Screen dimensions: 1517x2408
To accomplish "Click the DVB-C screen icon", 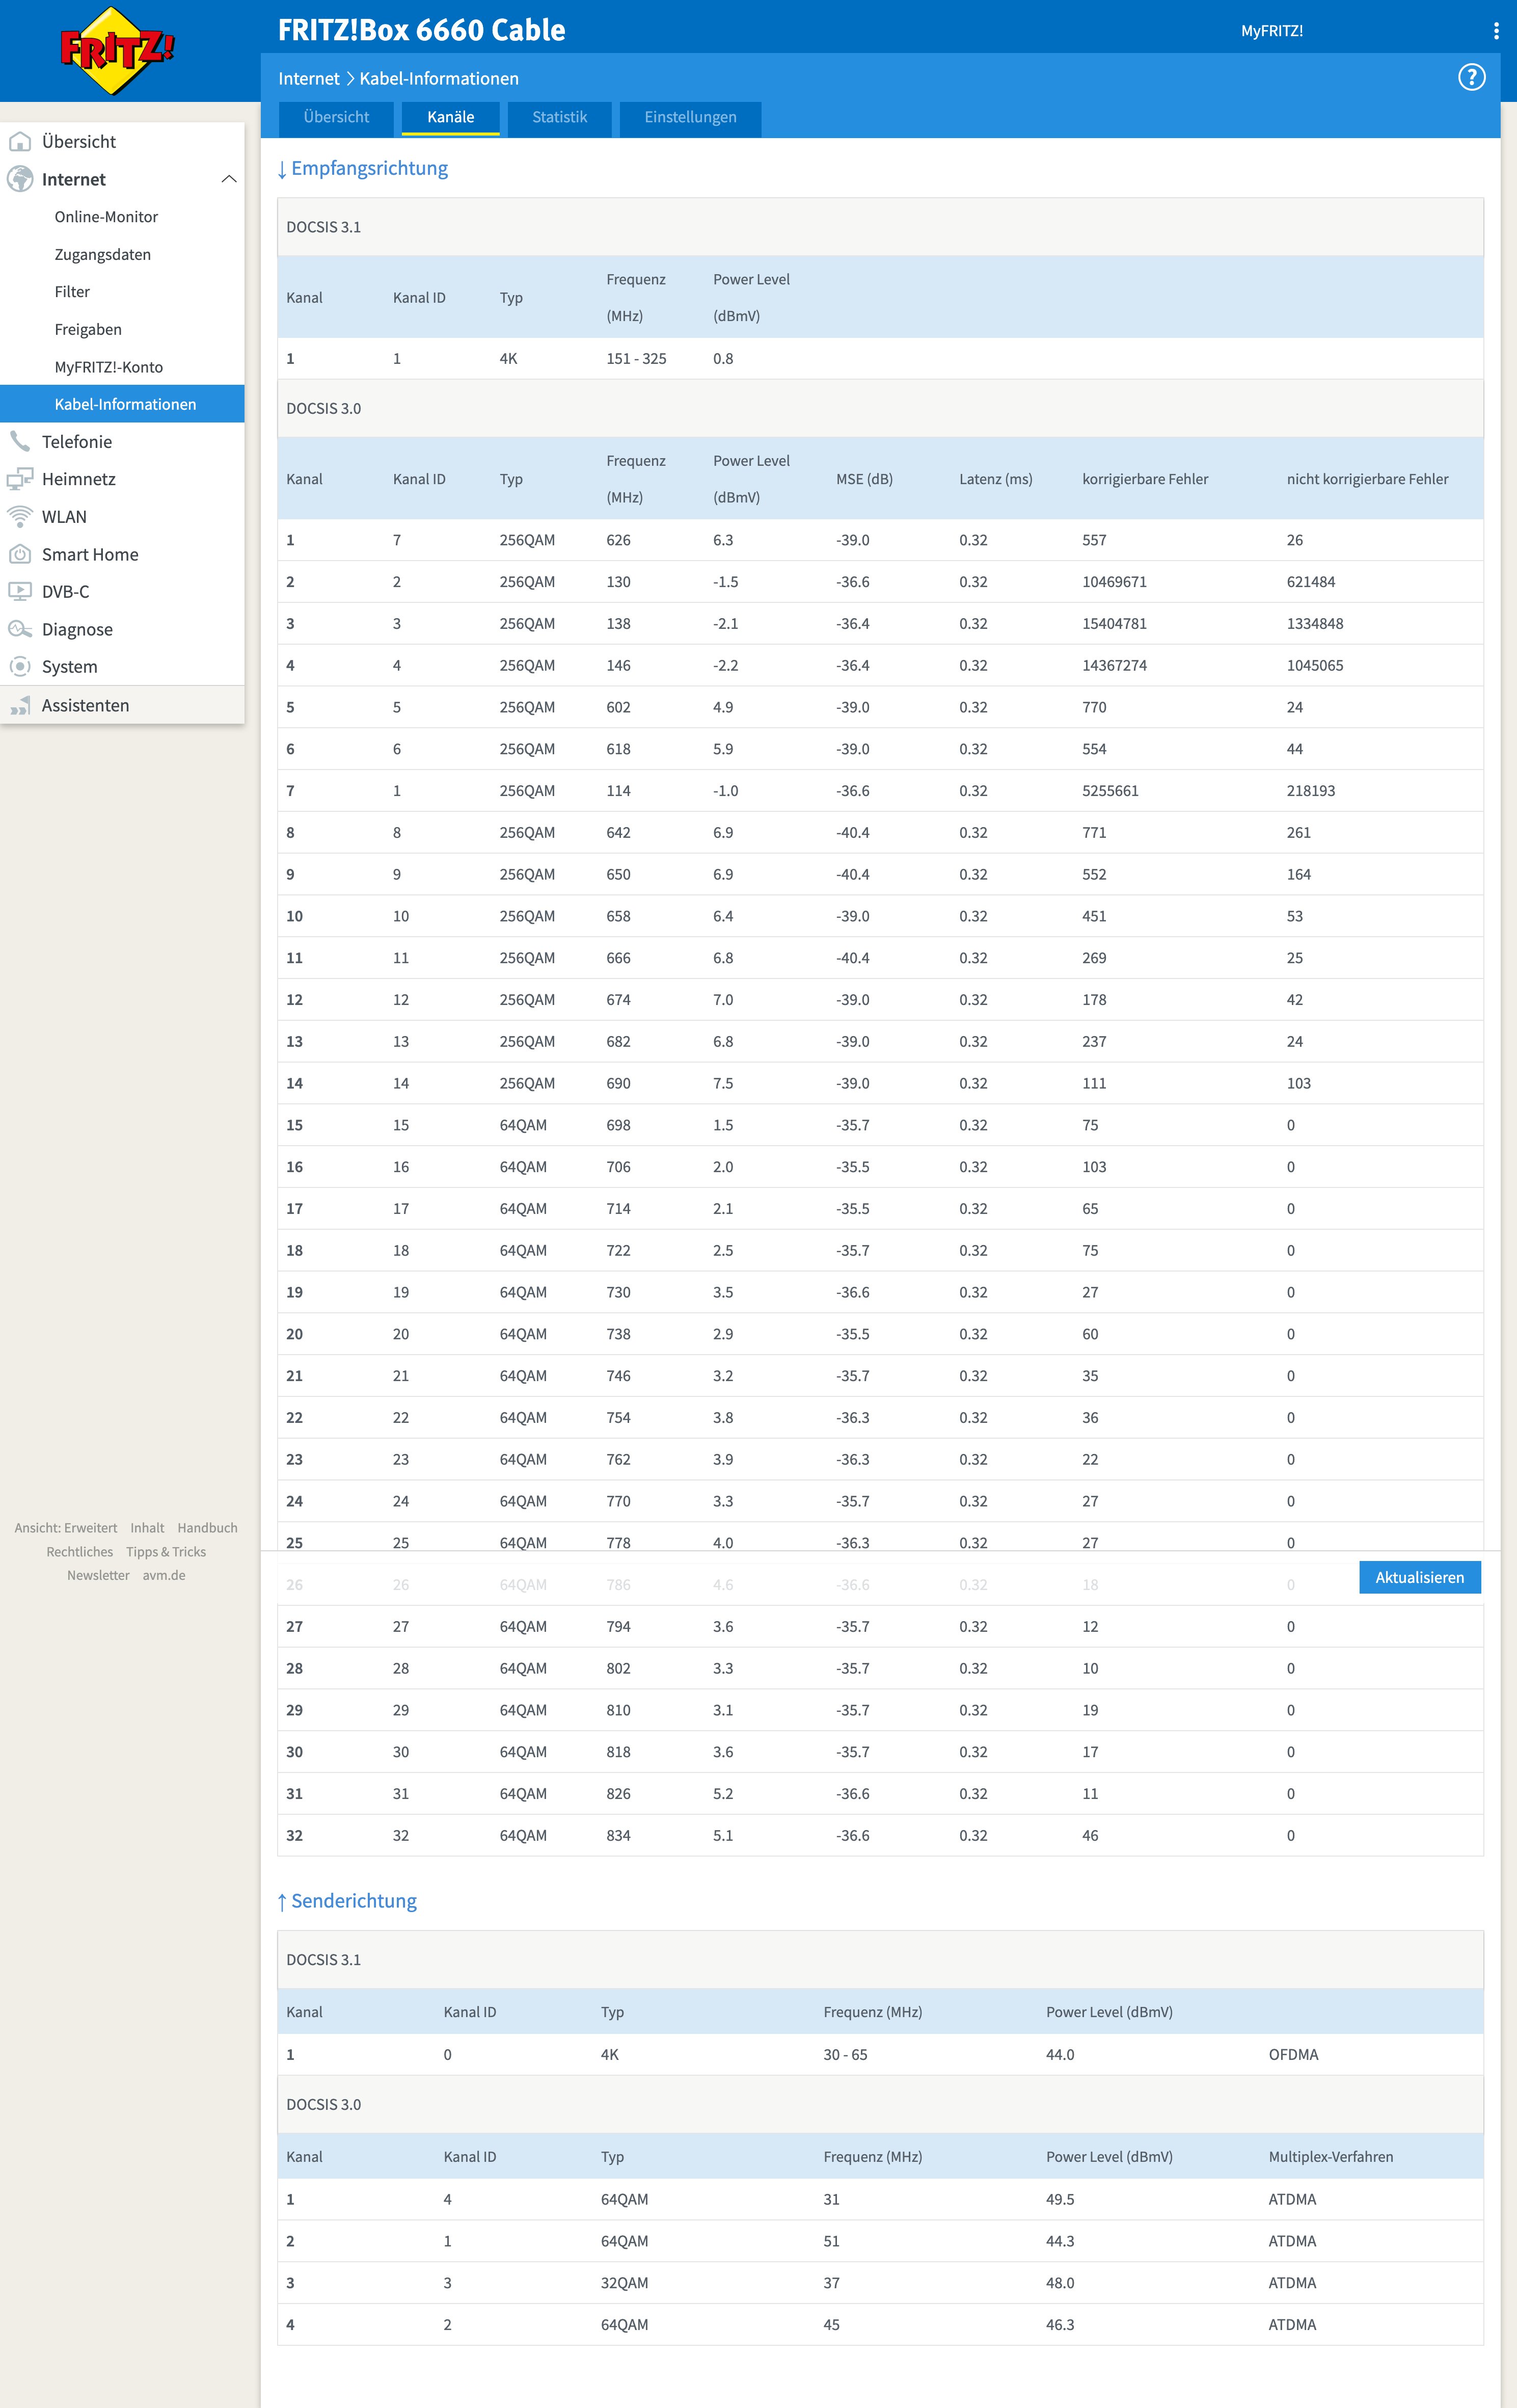I will (20, 592).
